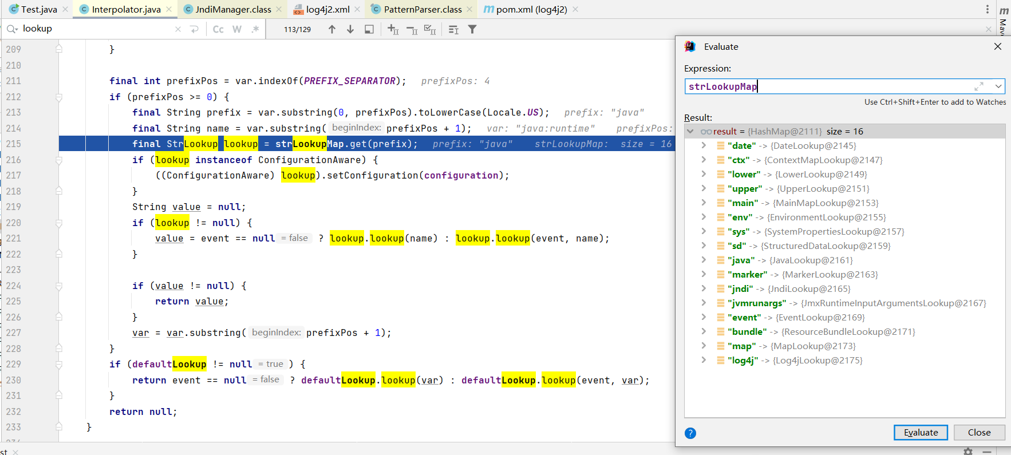Click the fold marker on line 216

pos(59,160)
